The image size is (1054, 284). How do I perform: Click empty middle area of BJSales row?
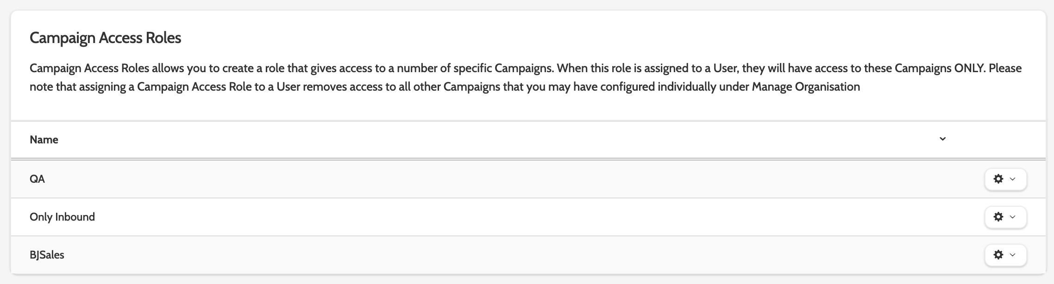click(509, 255)
